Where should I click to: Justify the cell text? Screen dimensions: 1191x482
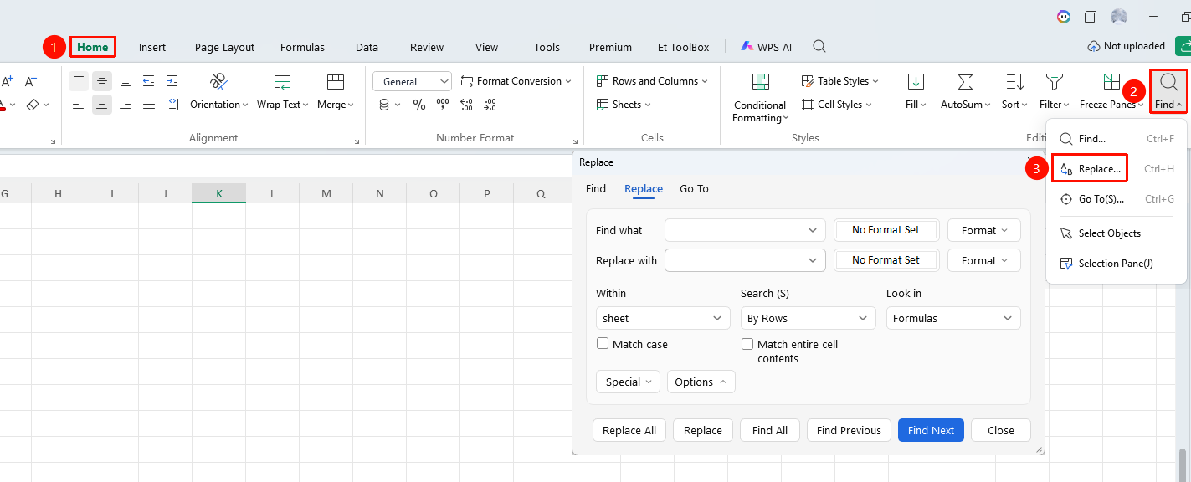tap(148, 105)
